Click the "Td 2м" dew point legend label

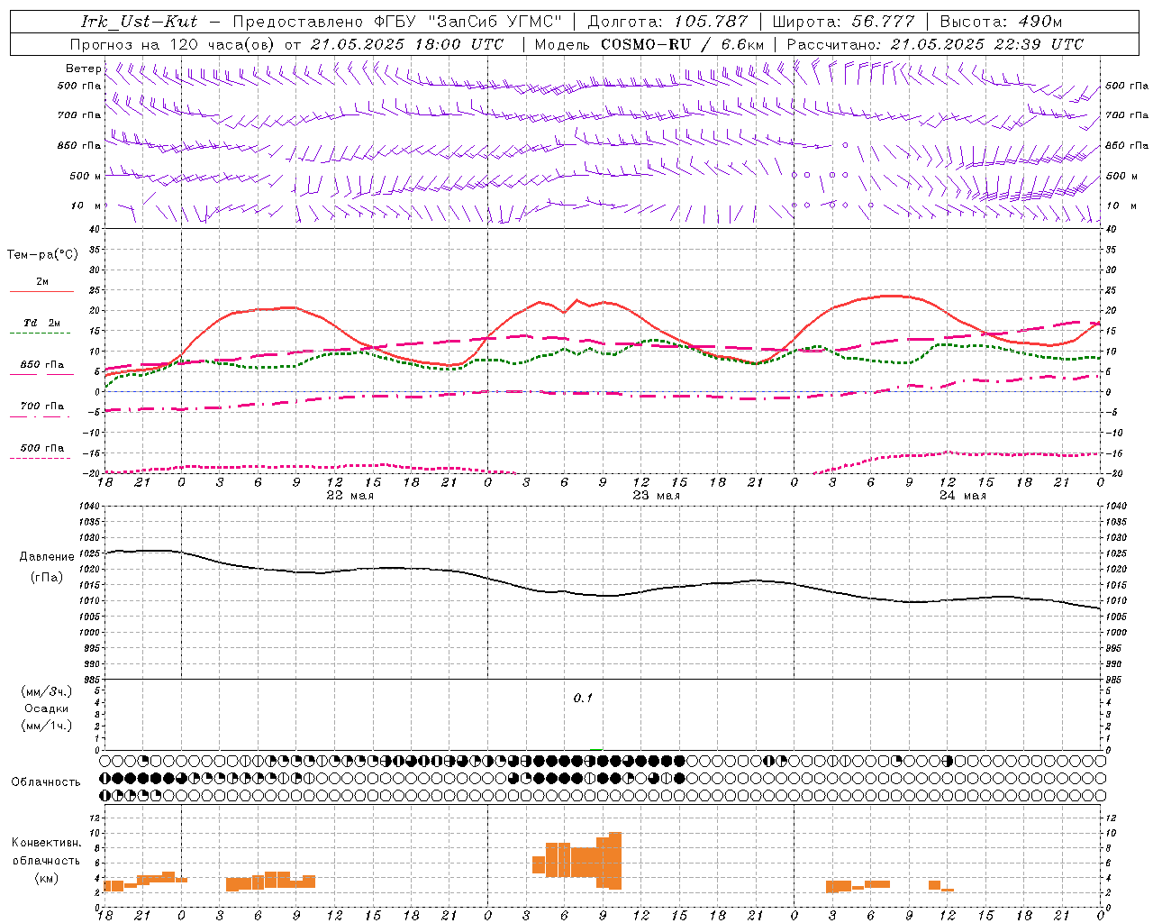42,323
